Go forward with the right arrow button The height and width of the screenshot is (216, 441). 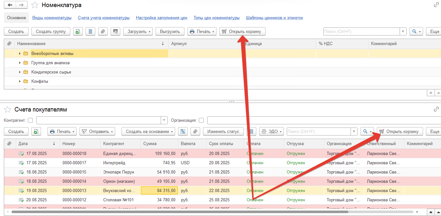point(21,5)
